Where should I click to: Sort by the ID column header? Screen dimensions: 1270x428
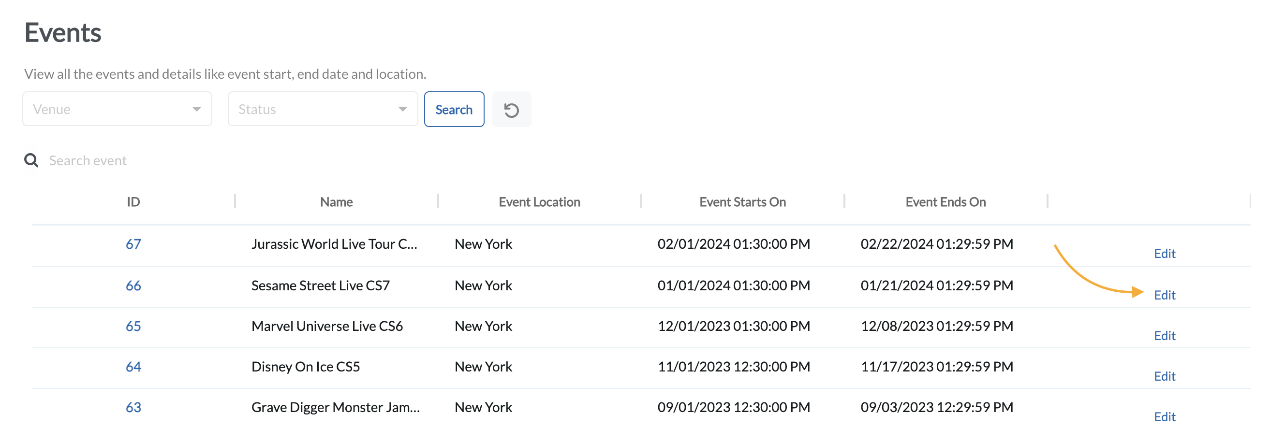[133, 202]
